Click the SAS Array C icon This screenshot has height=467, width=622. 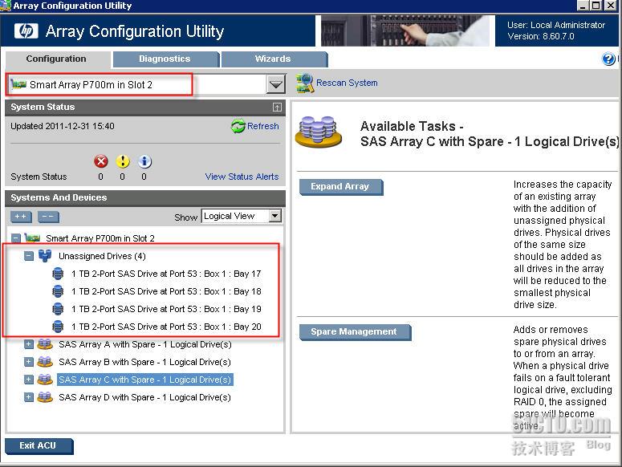coord(45,380)
